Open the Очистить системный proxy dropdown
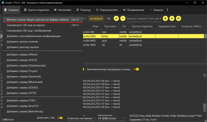This screenshot has height=122, width=207. coord(81,118)
